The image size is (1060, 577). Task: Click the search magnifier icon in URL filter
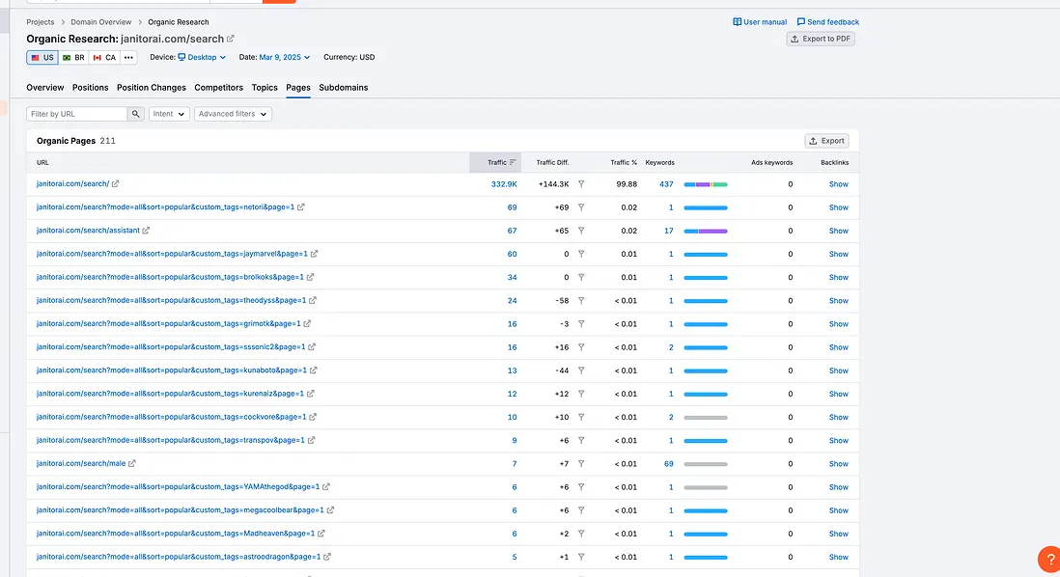click(135, 113)
